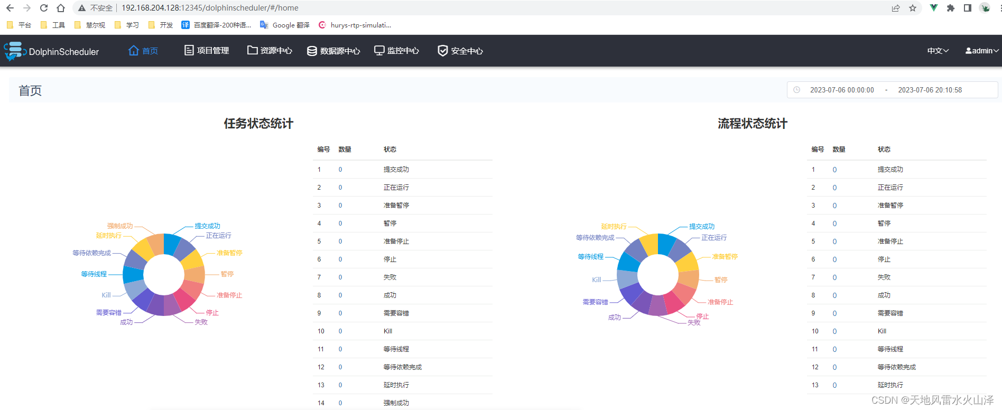Click the browser forward arrow
This screenshot has width=1002, height=410.
pyautogui.click(x=27, y=8)
